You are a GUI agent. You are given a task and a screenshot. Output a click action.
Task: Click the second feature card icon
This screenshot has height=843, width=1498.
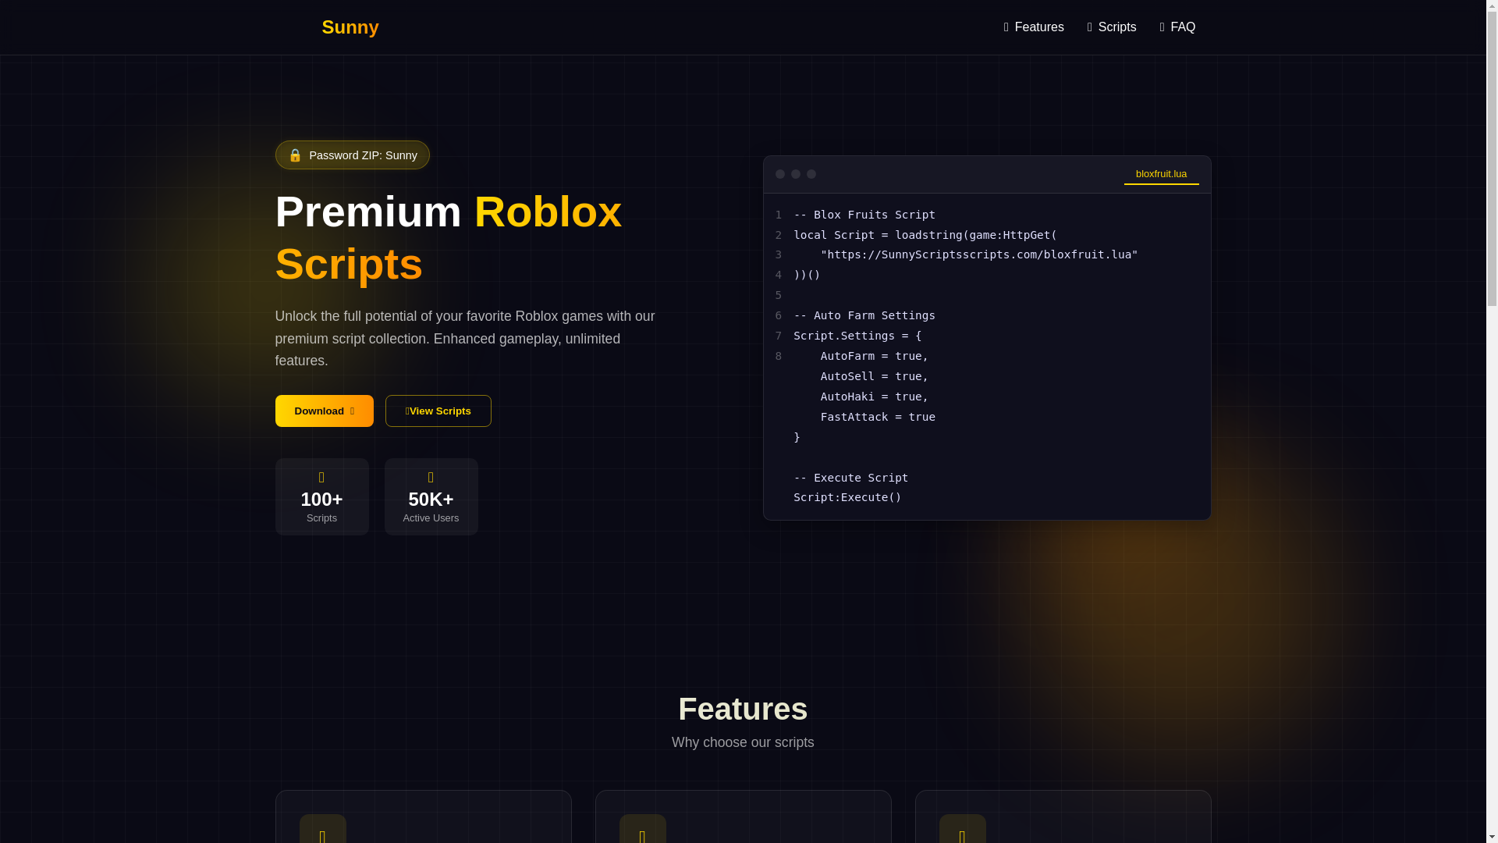[642, 831]
